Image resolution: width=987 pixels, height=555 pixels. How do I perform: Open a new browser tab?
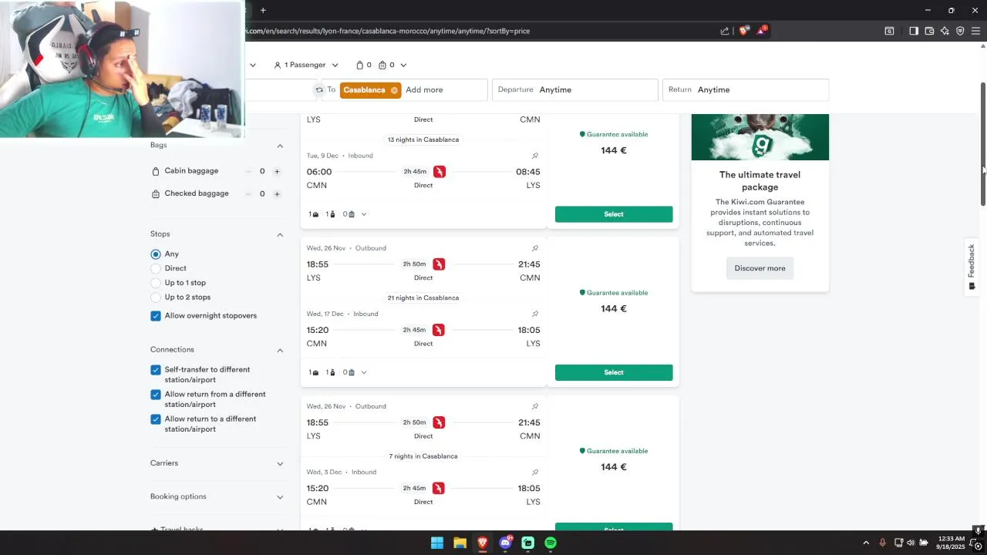[263, 10]
